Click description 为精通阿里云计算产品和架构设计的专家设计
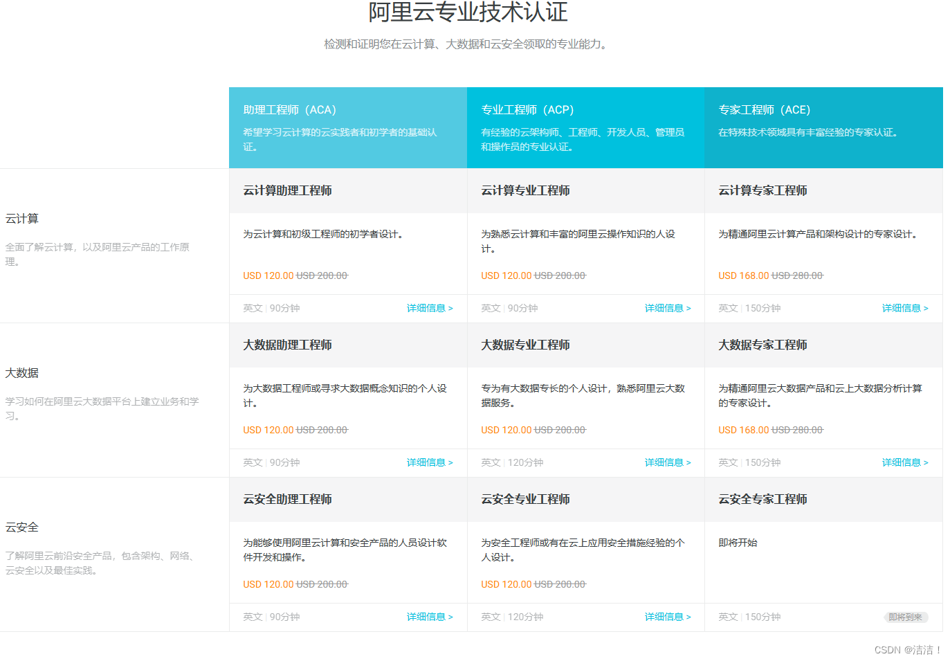The height and width of the screenshot is (661, 950). 818,234
